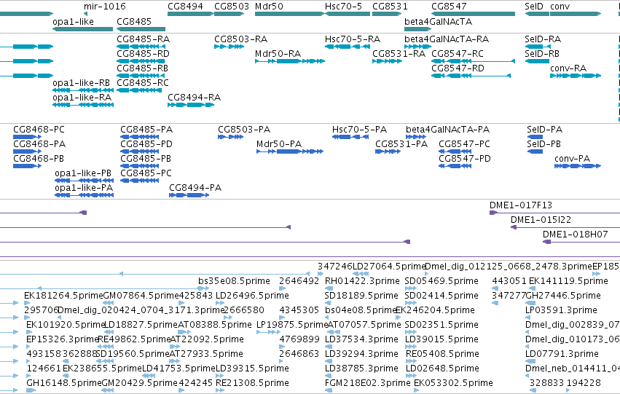
Task: Click the beta4GalNAcTA gene label
Action: coord(438,21)
